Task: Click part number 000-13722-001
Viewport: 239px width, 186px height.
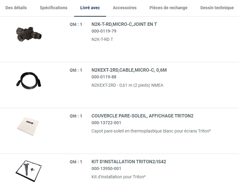Action: (106, 123)
